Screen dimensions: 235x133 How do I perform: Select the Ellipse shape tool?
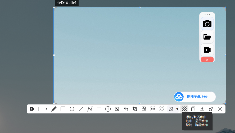pos(72,109)
